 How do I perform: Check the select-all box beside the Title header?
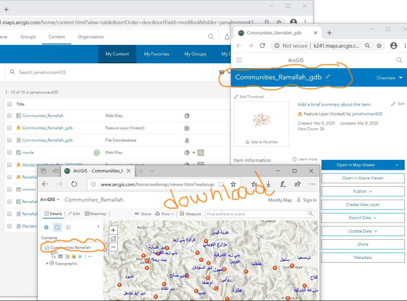pyautogui.click(x=10, y=104)
